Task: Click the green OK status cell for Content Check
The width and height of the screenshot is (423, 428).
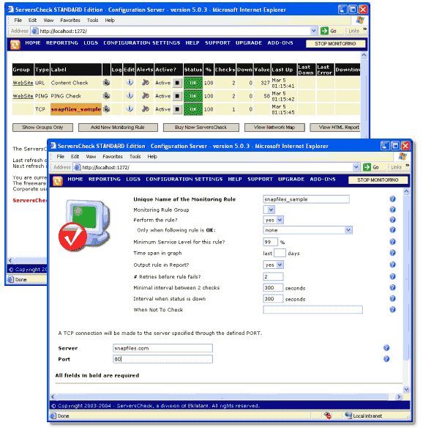Action: pyautogui.click(x=193, y=83)
